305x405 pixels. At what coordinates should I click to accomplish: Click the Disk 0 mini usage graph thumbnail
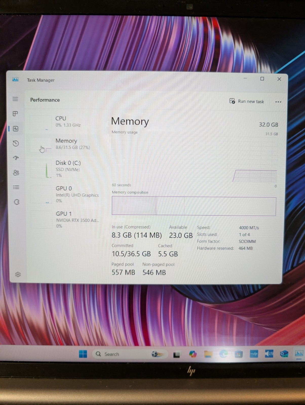point(41,169)
